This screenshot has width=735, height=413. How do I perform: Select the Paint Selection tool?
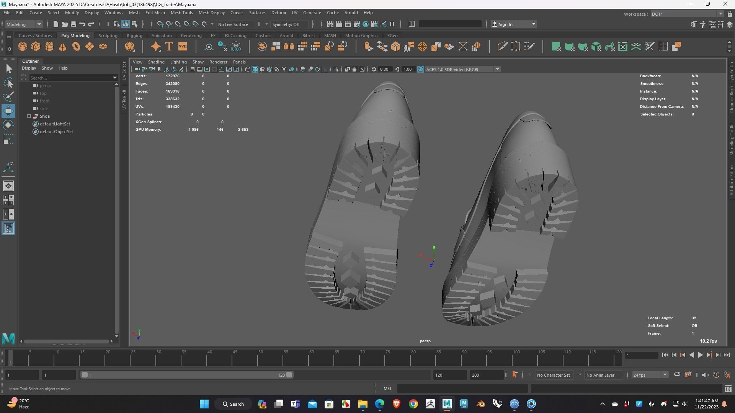pos(8,96)
